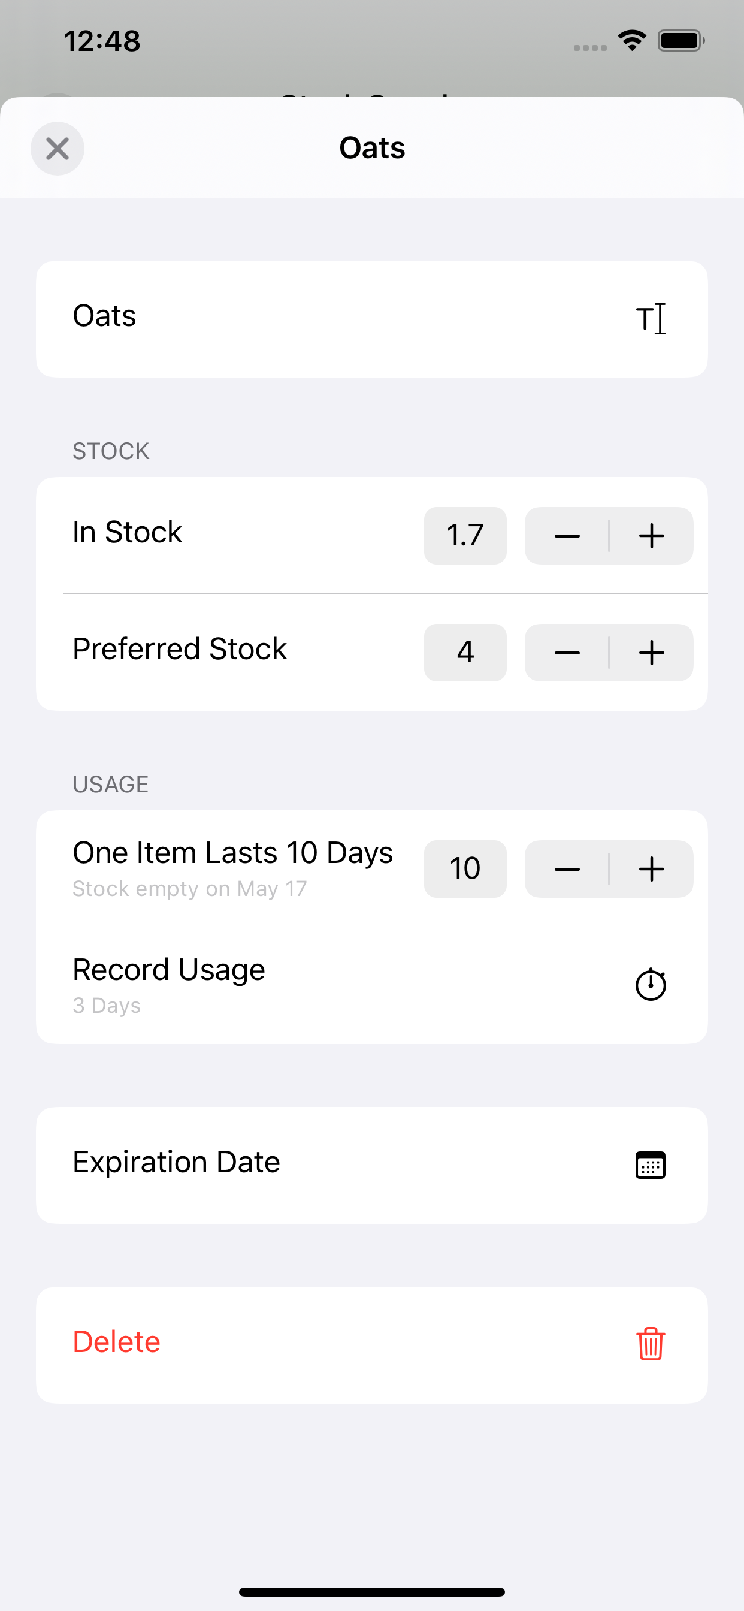Tap the Record Usage stopwatch icon
The width and height of the screenshot is (744, 1611).
(x=651, y=985)
